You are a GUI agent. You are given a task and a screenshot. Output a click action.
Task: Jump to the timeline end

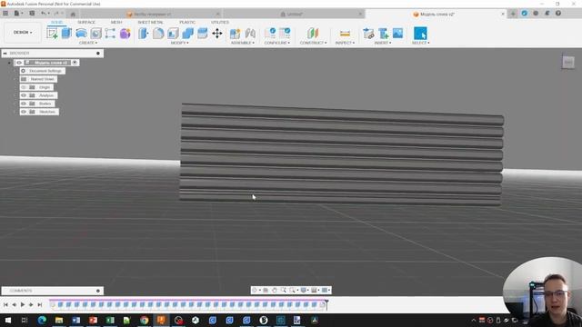pos(40,305)
